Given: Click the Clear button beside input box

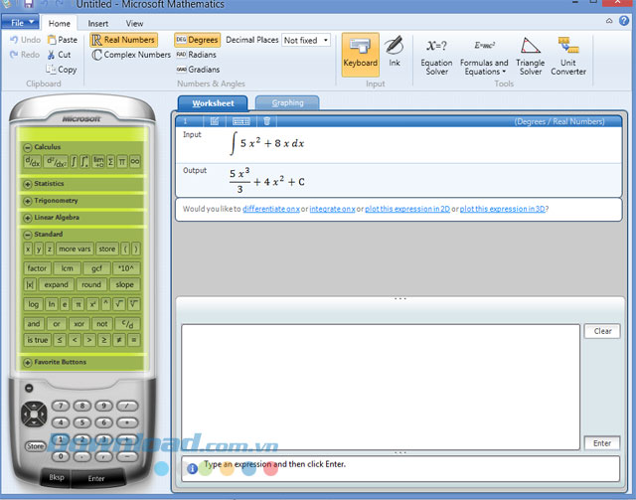Looking at the screenshot, I should (x=602, y=331).
